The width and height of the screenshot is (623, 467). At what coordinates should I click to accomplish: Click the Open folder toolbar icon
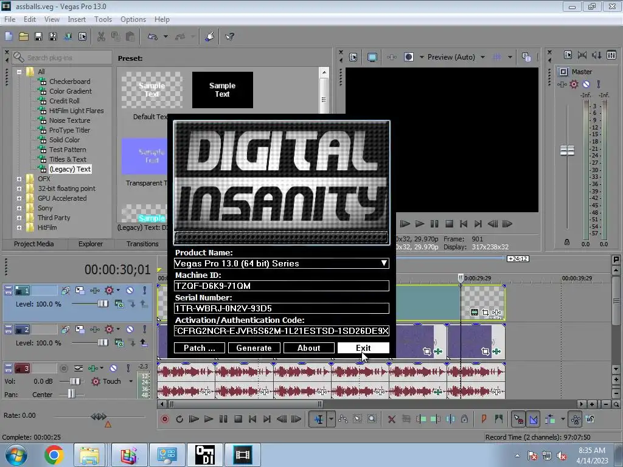click(24, 37)
